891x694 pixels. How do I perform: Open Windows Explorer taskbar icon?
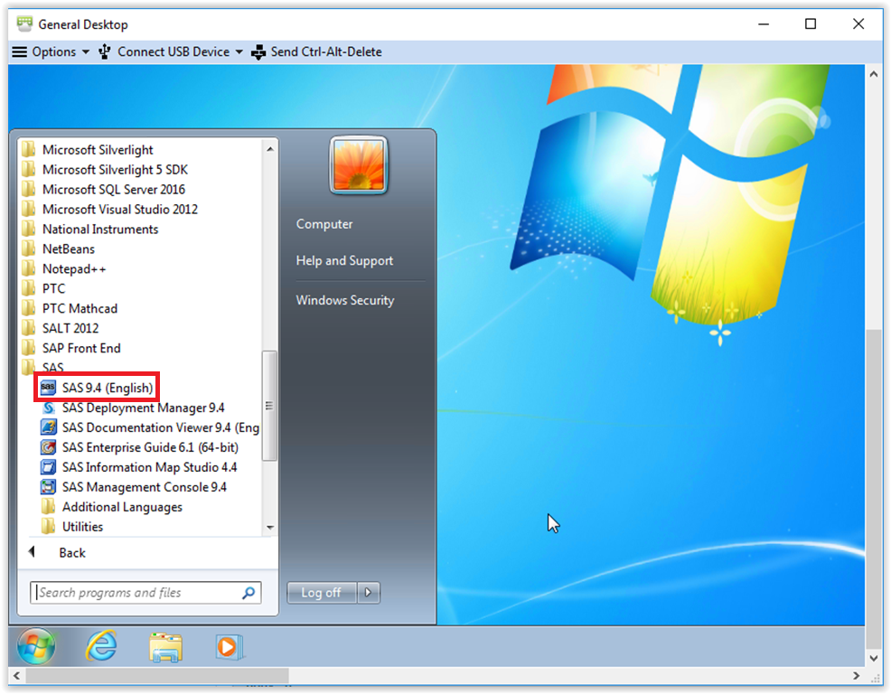coord(165,647)
